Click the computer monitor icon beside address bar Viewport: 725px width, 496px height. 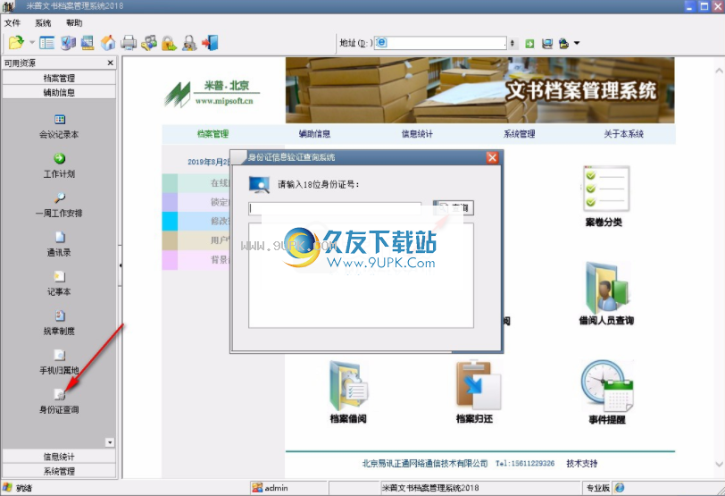point(547,44)
